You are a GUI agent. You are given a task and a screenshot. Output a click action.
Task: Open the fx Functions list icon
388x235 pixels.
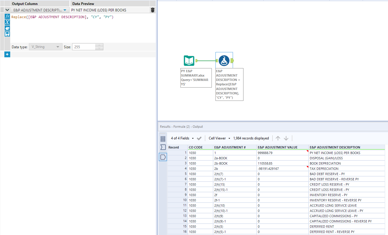[7, 16]
